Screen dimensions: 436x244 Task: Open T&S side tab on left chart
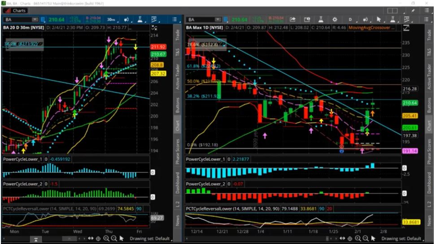[177, 51]
